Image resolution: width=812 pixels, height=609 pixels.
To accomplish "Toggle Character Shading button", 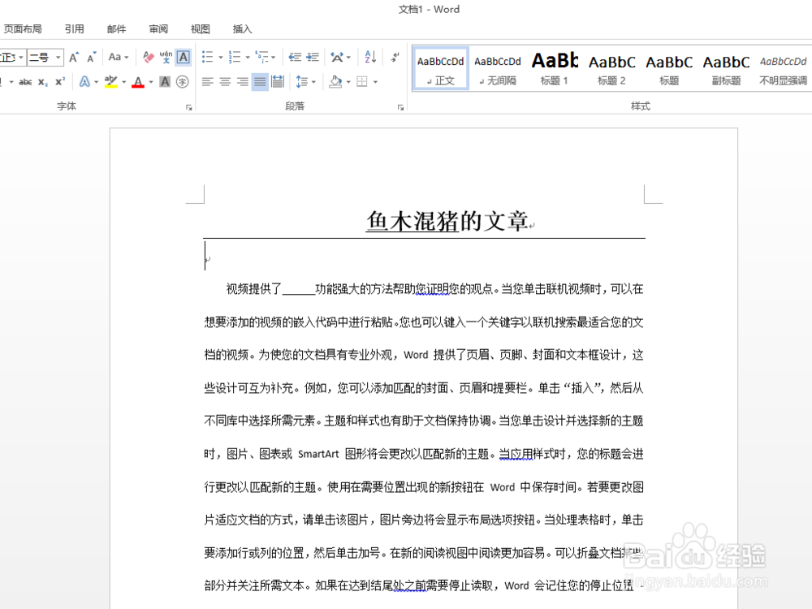I will [165, 82].
